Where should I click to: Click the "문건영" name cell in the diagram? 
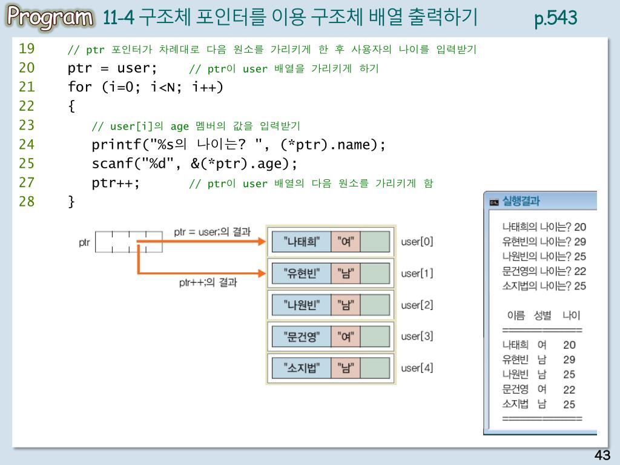coord(302,337)
